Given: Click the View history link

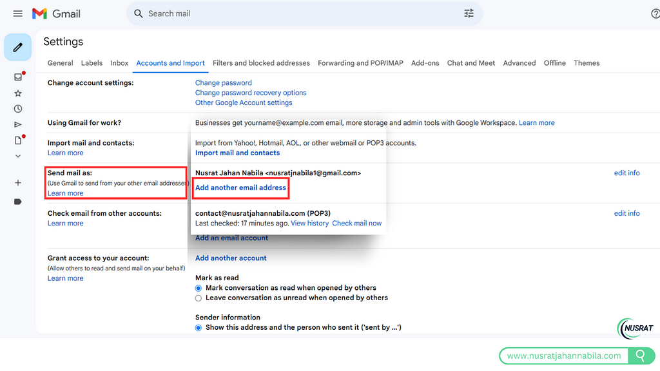Looking at the screenshot, I should pos(310,224).
